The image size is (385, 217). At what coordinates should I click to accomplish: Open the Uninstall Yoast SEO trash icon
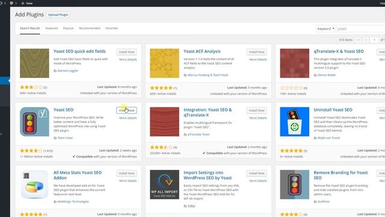295,122
